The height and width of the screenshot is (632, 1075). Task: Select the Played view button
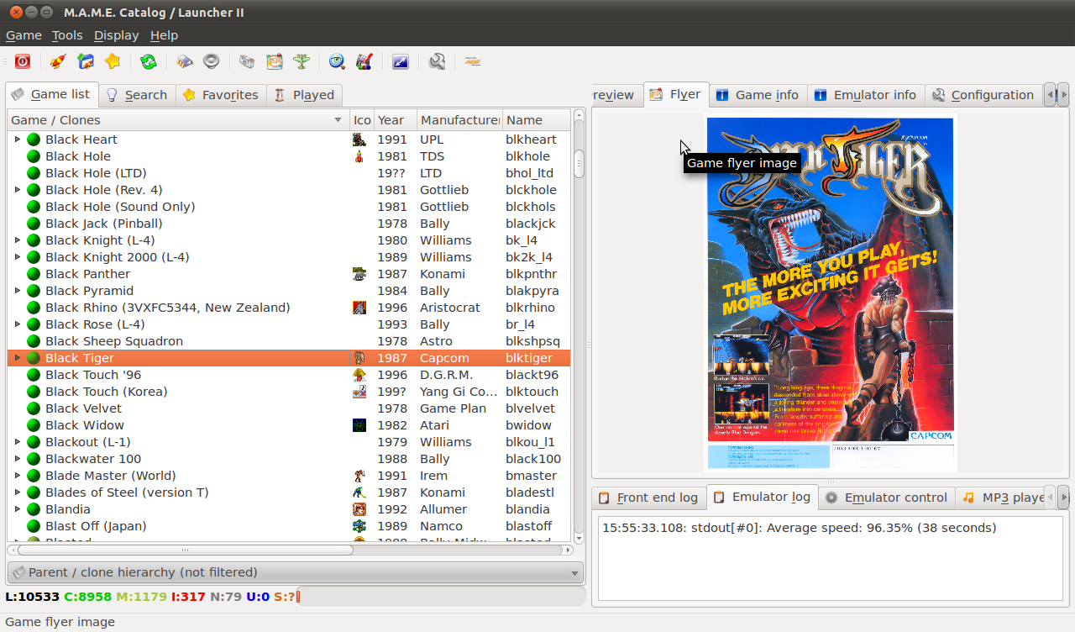click(304, 95)
